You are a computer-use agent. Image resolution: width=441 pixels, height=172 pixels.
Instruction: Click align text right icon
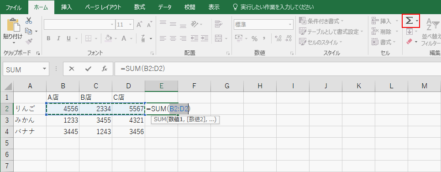pos(183,38)
